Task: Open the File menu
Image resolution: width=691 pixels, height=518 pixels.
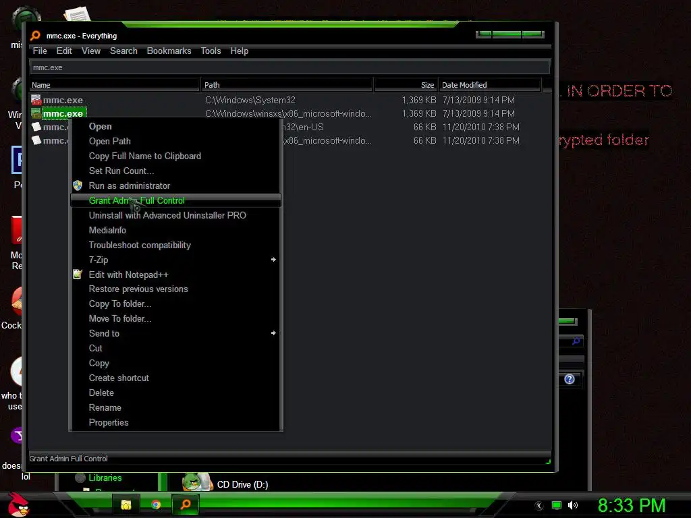Action: click(40, 51)
